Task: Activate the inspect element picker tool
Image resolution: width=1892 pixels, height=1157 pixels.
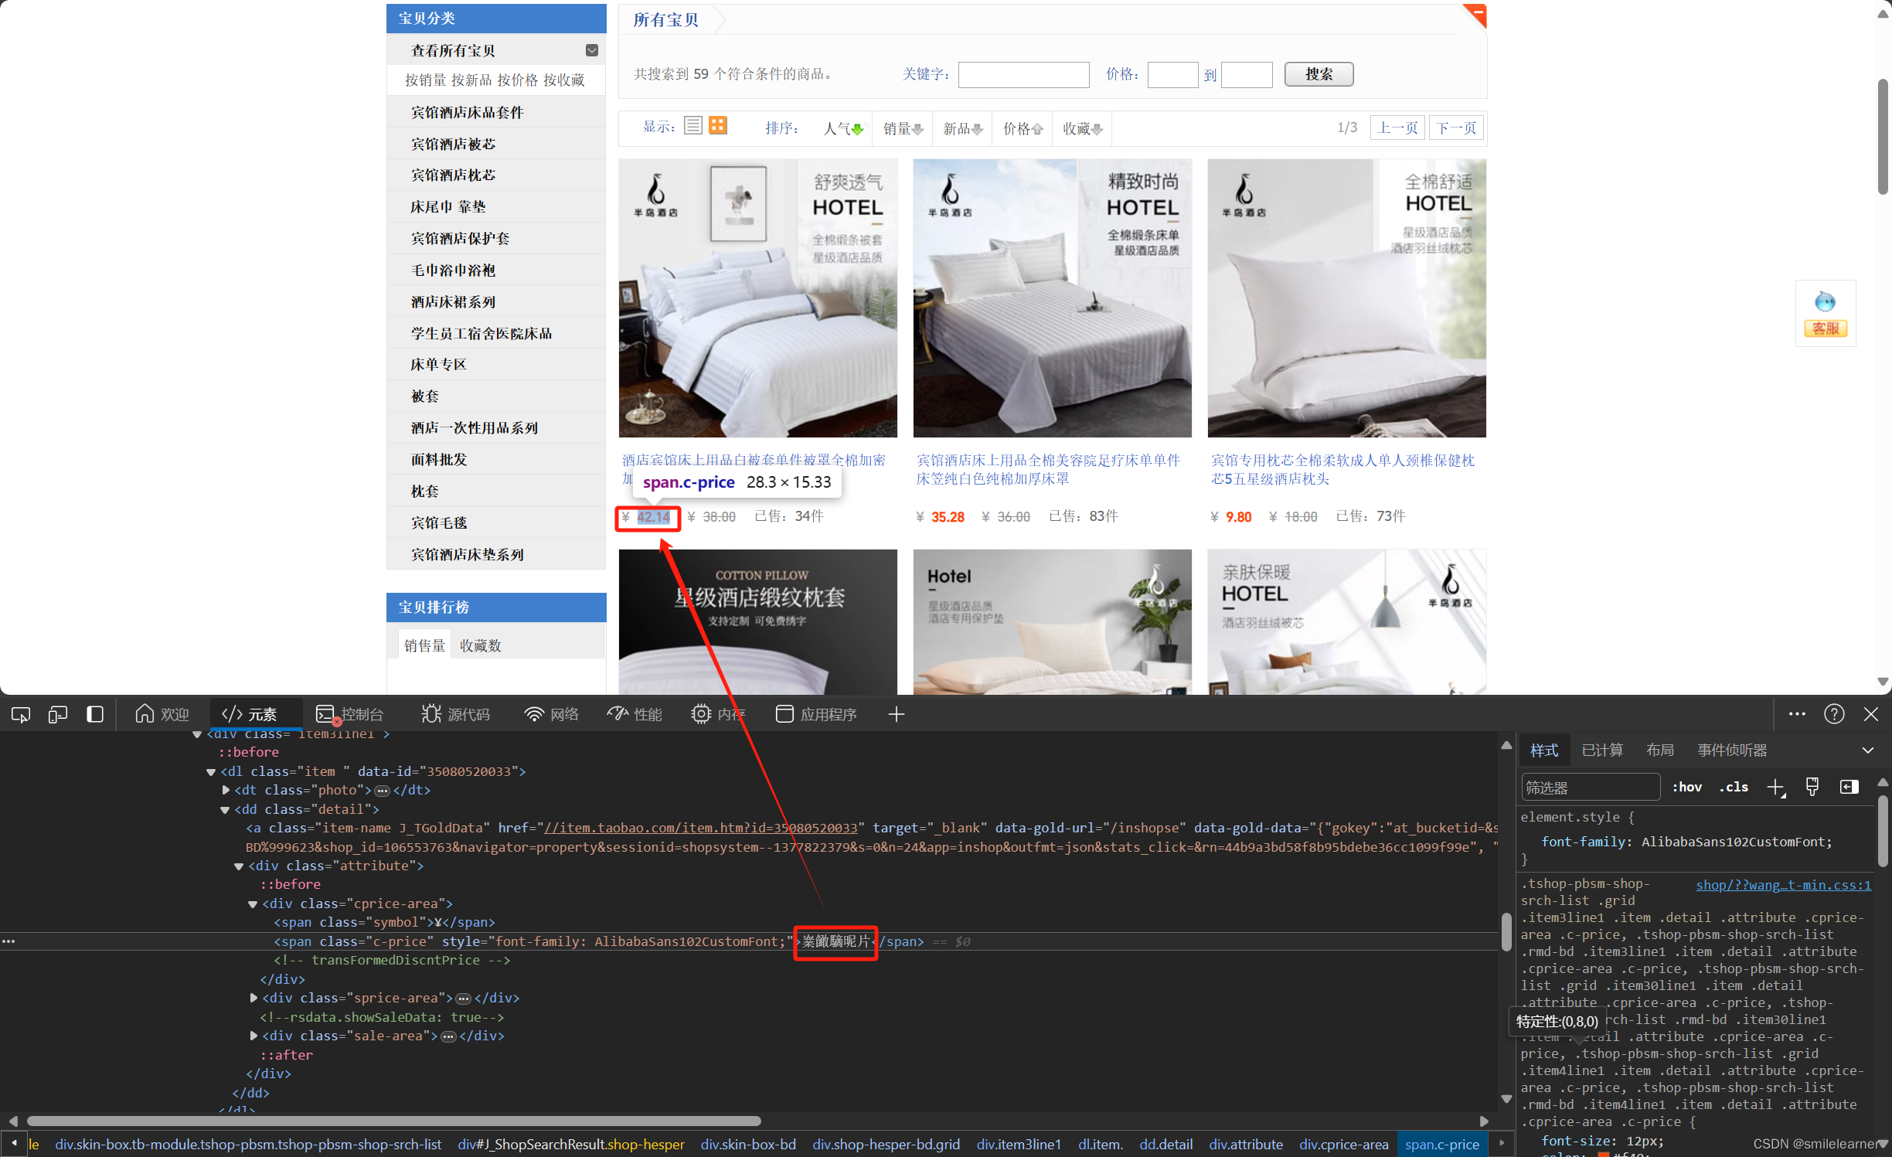Action: (x=21, y=714)
